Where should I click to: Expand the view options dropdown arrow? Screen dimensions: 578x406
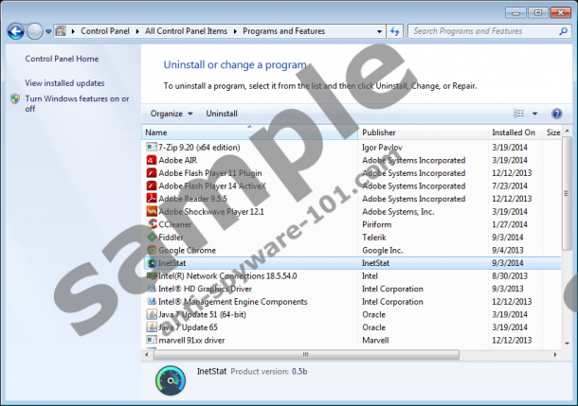(534, 114)
